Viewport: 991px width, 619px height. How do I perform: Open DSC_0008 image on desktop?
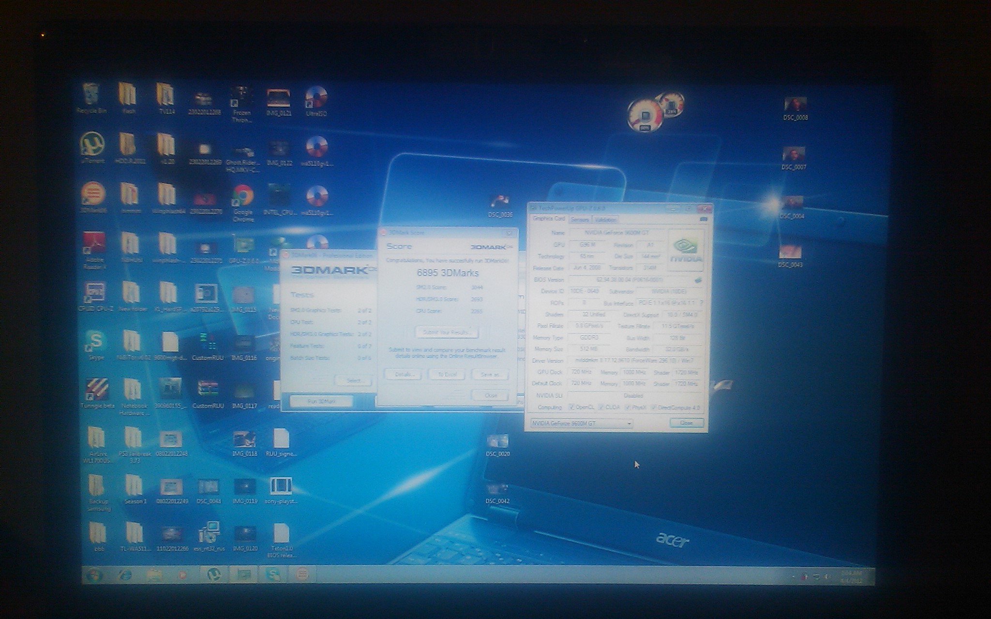[795, 108]
